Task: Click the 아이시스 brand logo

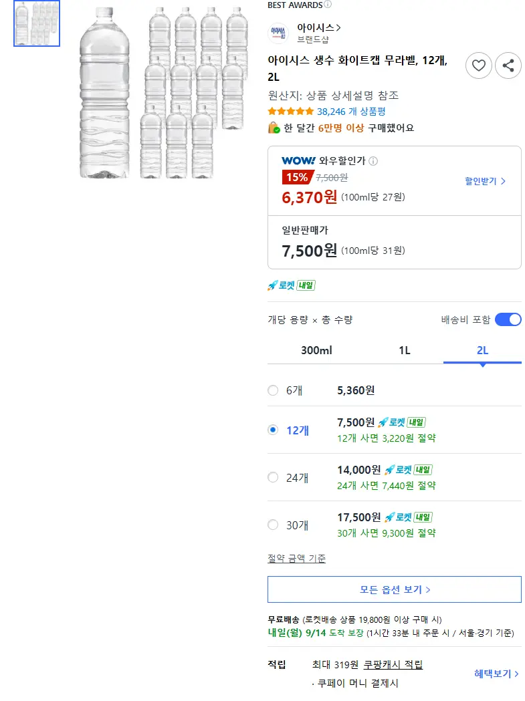Action: click(278, 33)
